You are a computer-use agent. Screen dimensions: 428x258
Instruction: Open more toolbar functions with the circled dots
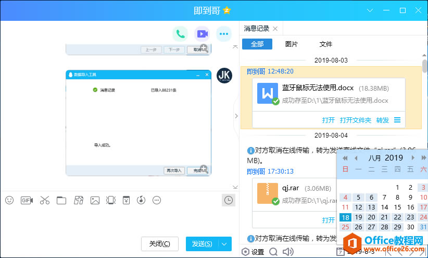(x=157, y=200)
